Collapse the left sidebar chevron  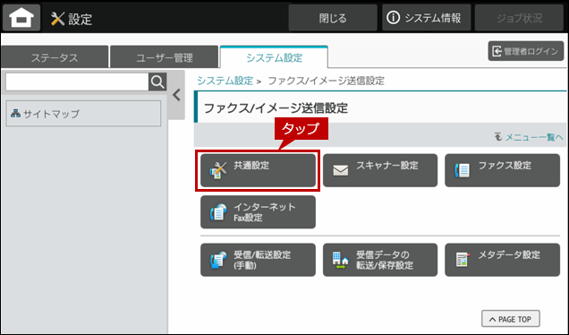176,95
